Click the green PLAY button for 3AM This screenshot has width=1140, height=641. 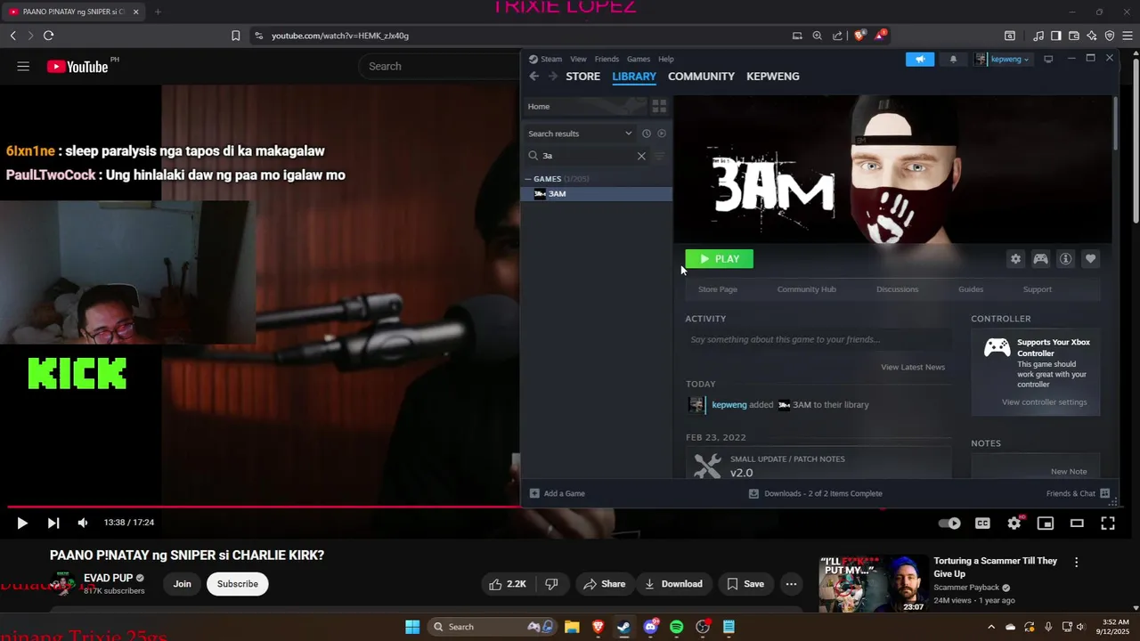(x=719, y=259)
